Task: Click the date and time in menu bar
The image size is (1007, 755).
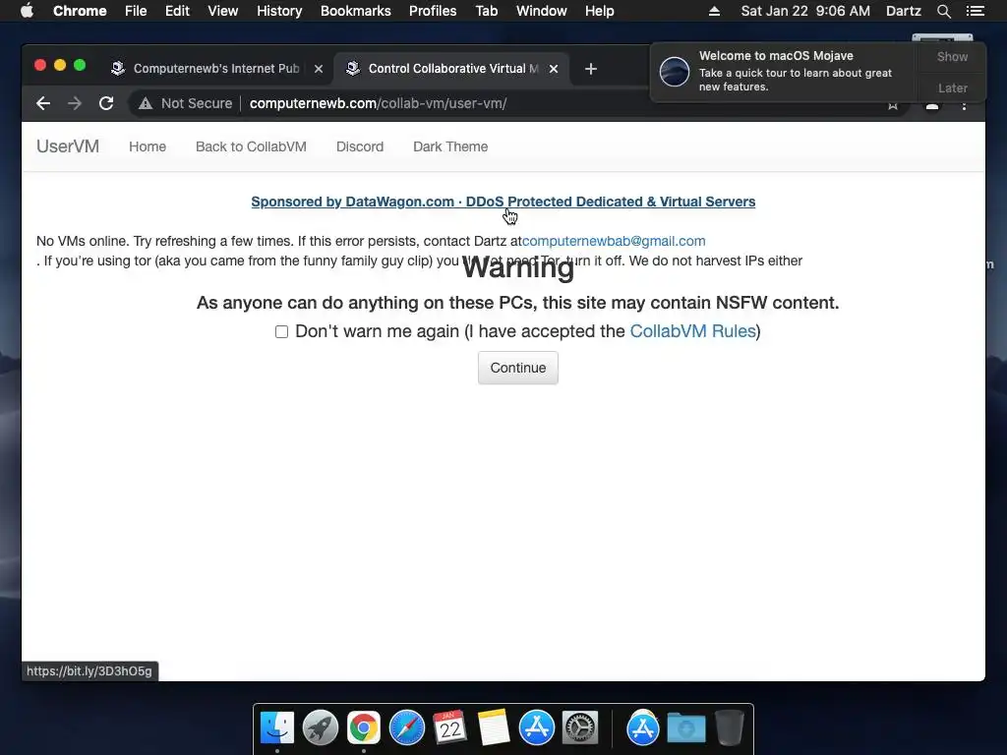Action: coord(805,11)
